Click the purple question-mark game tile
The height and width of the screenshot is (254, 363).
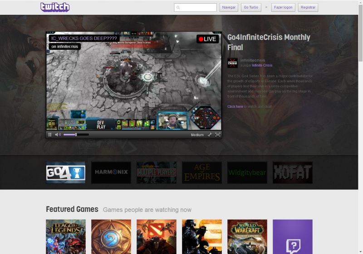pos(293,236)
